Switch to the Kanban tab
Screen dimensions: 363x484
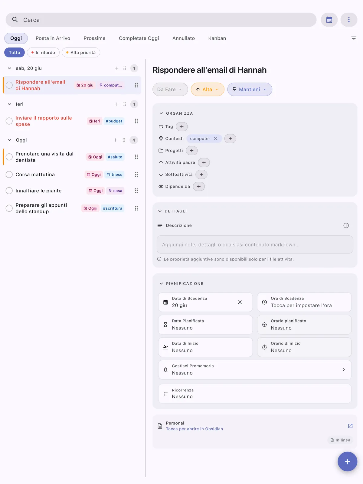(217, 38)
